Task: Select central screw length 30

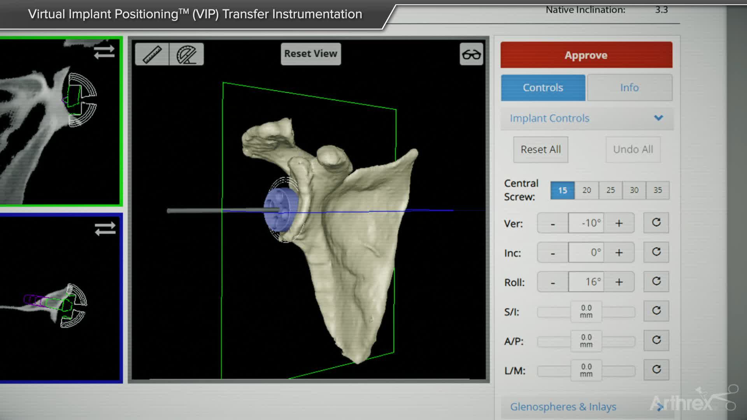Action: 634,190
